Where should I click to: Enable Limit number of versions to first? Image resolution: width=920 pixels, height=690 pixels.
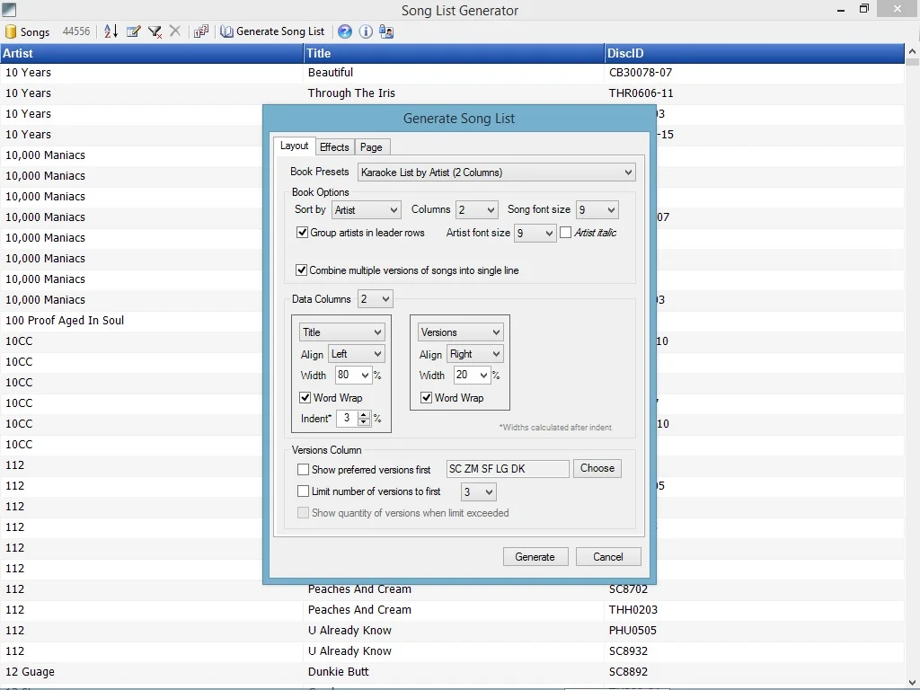pos(304,491)
